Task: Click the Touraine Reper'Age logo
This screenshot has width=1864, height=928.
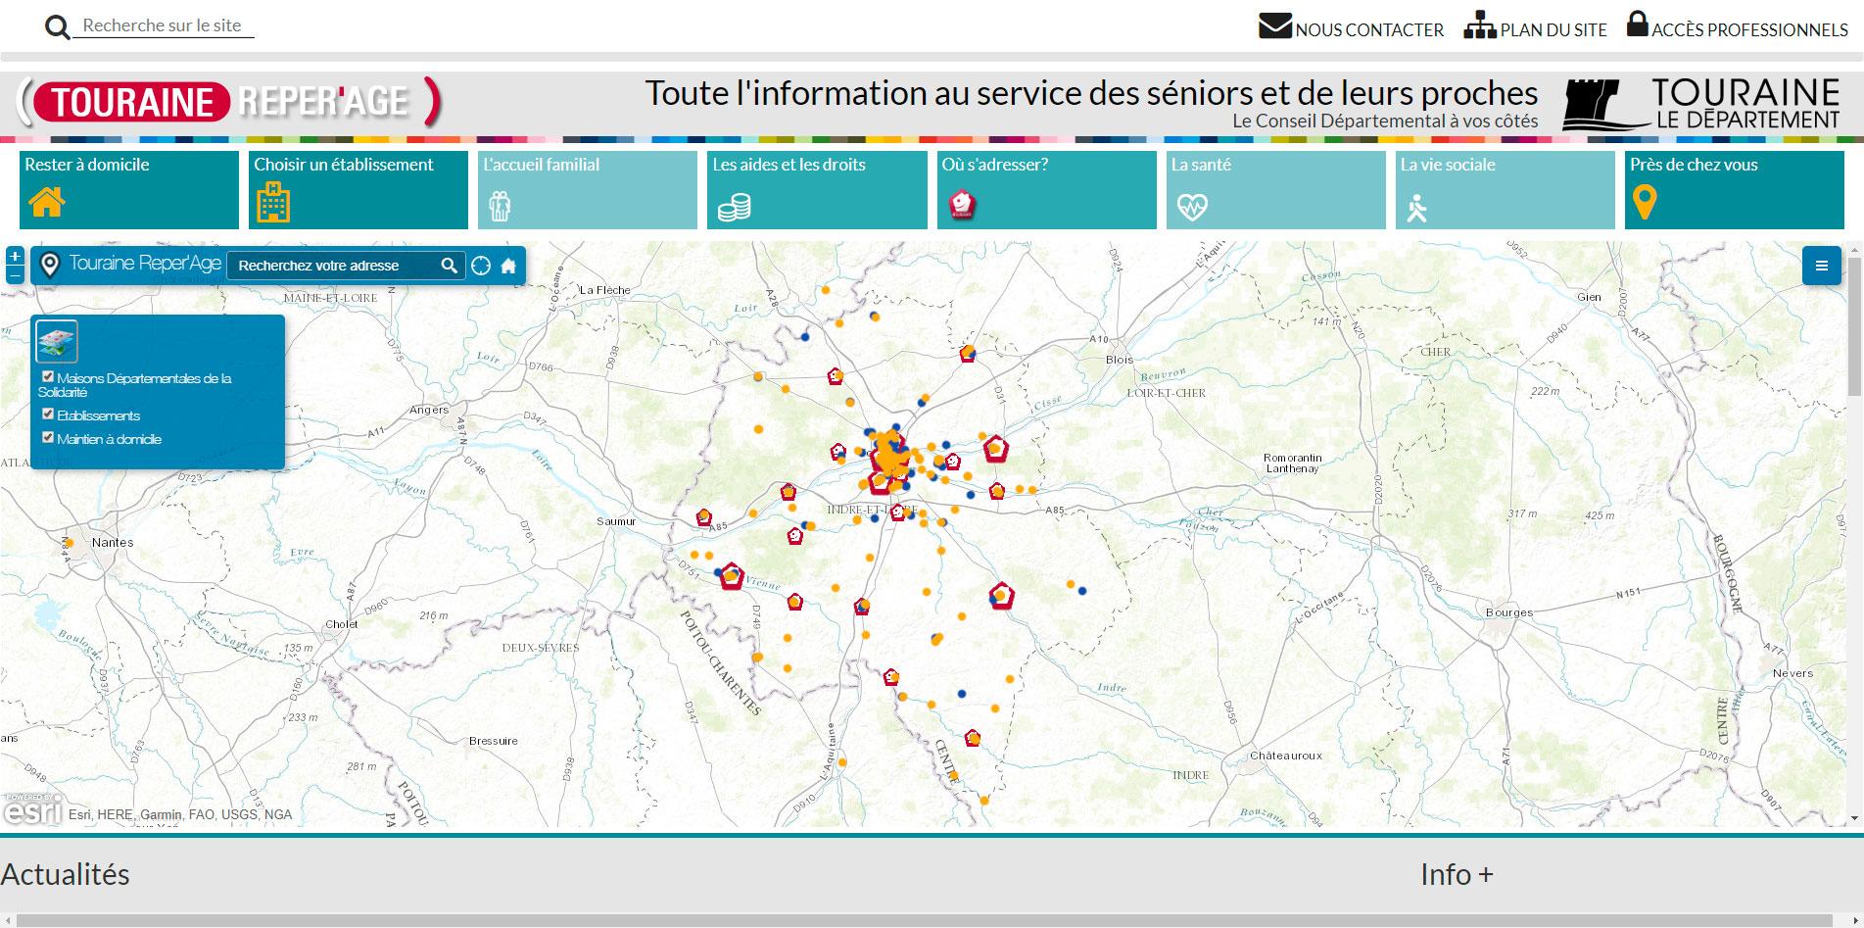Action: (x=229, y=102)
